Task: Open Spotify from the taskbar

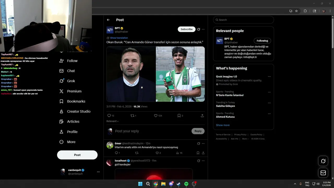Action: [186, 184]
